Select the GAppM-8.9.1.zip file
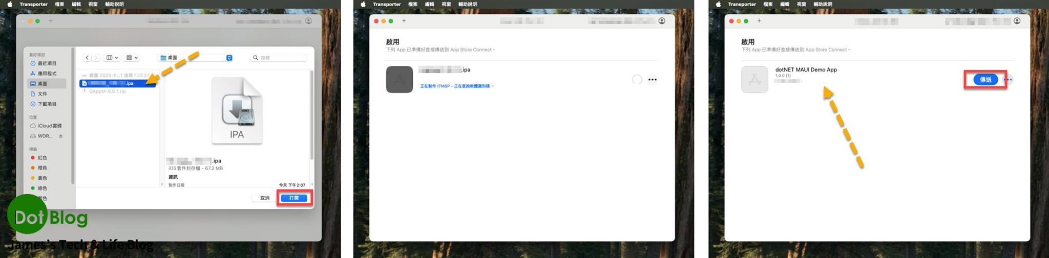 coord(107,91)
